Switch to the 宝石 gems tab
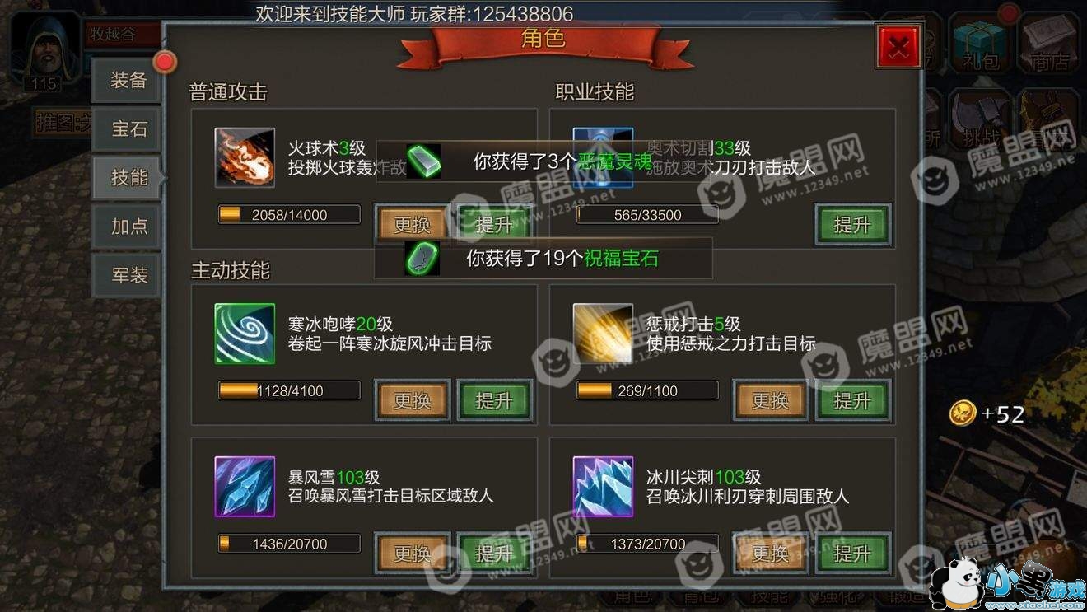Screen dimensions: 1087x612 [x=128, y=128]
